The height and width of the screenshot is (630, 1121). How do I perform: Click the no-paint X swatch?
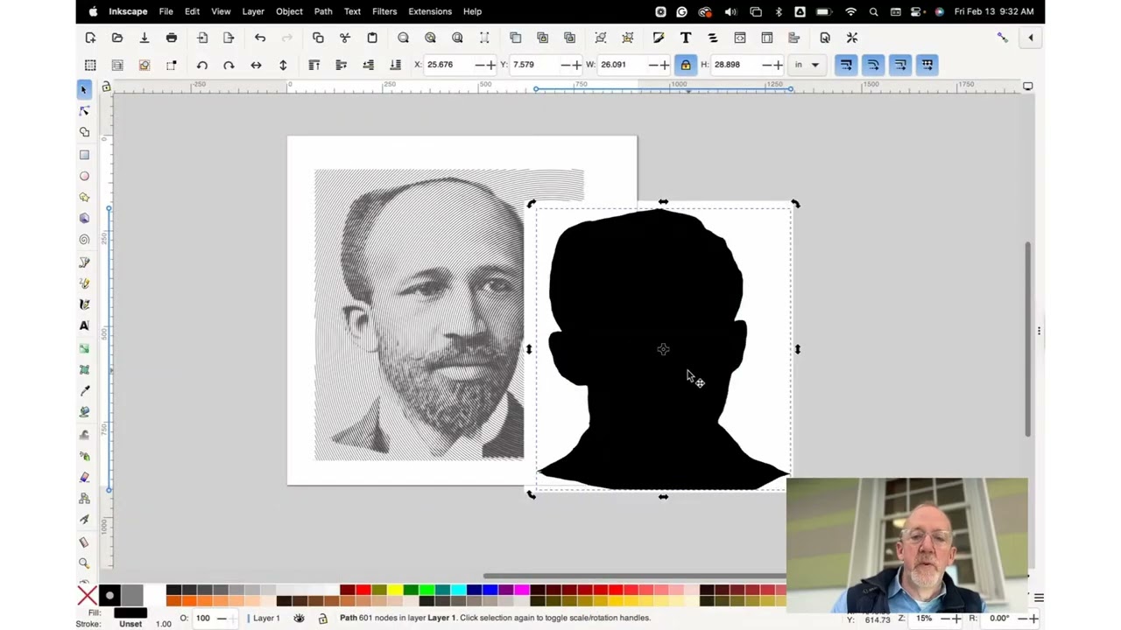tap(87, 597)
